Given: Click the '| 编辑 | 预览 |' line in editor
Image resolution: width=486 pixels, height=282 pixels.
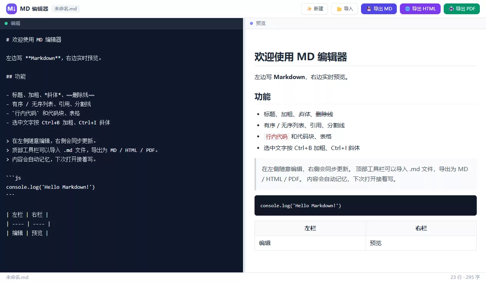Looking at the screenshot, I should [x=27, y=233].
